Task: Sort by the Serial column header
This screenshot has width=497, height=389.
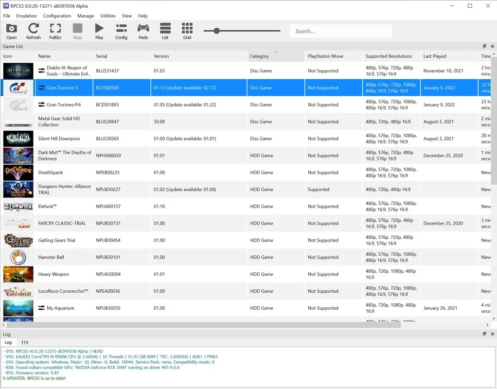Action: (122, 56)
